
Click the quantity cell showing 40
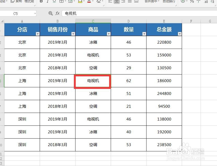pos(128,132)
